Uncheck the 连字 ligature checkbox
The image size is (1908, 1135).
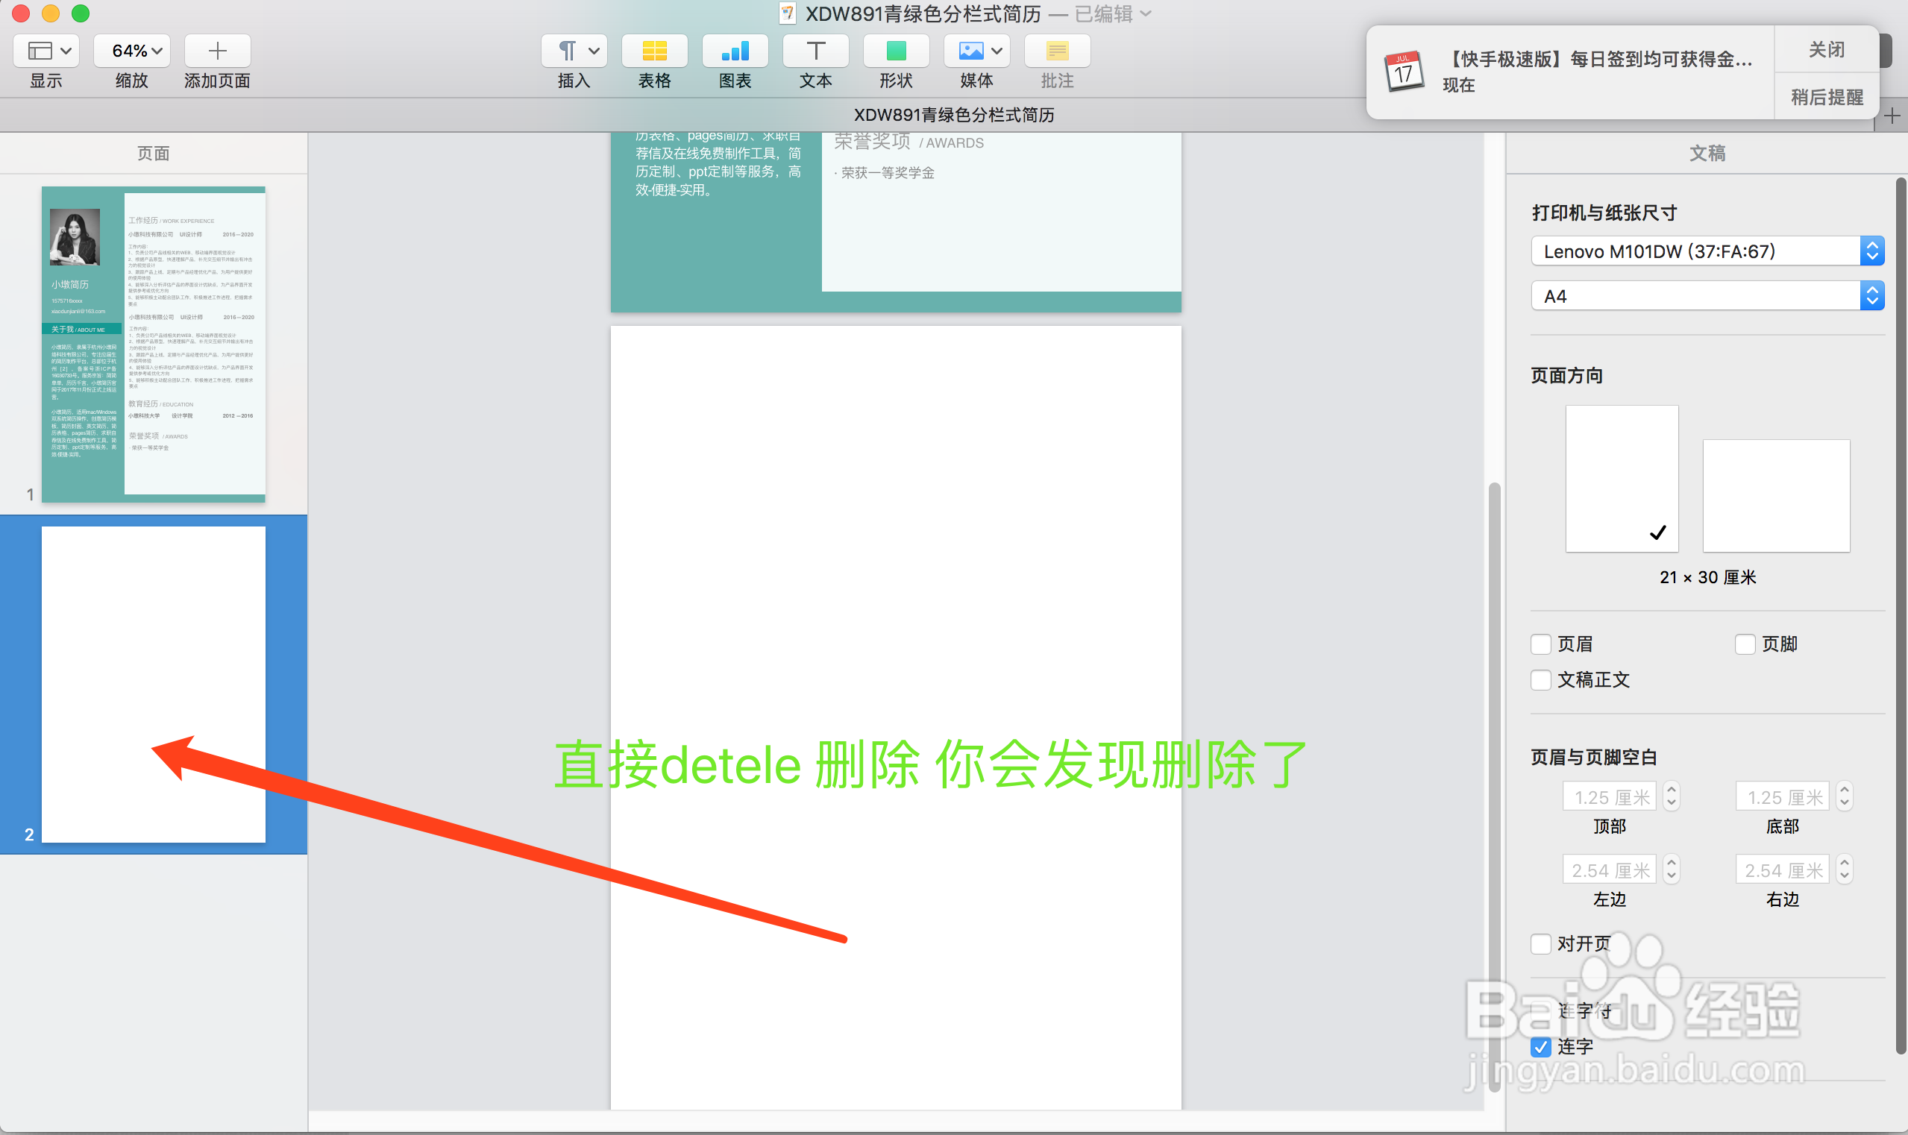pyautogui.click(x=1541, y=1046)
